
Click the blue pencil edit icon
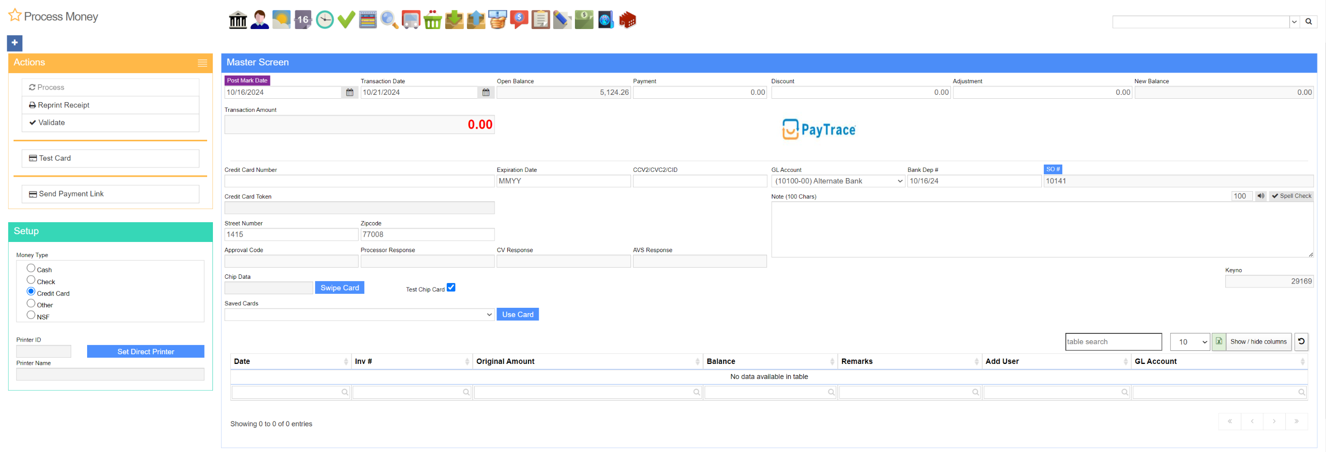[x=562, y=20]
